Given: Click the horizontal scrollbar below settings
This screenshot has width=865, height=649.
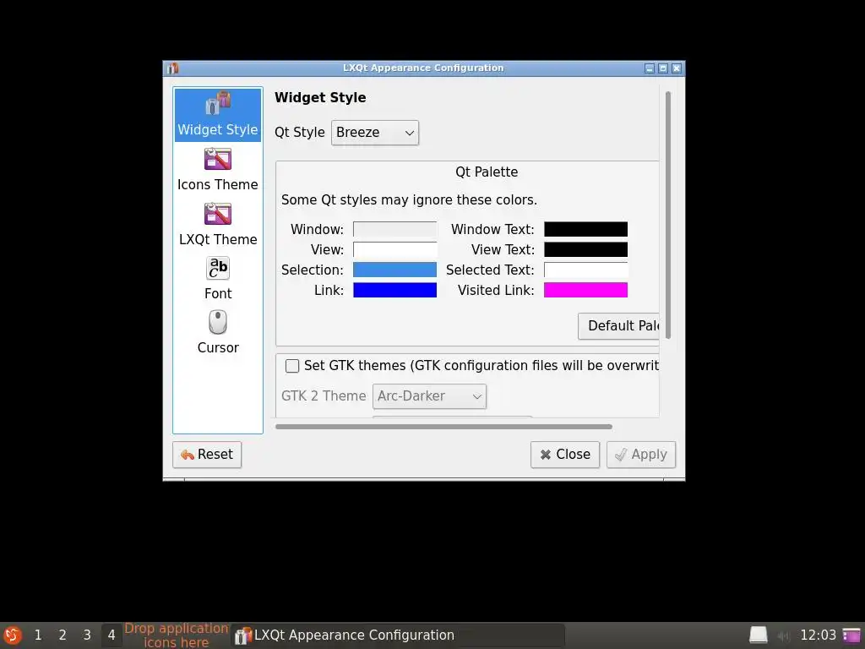Looking at the screenshot, I should (443, 427).
